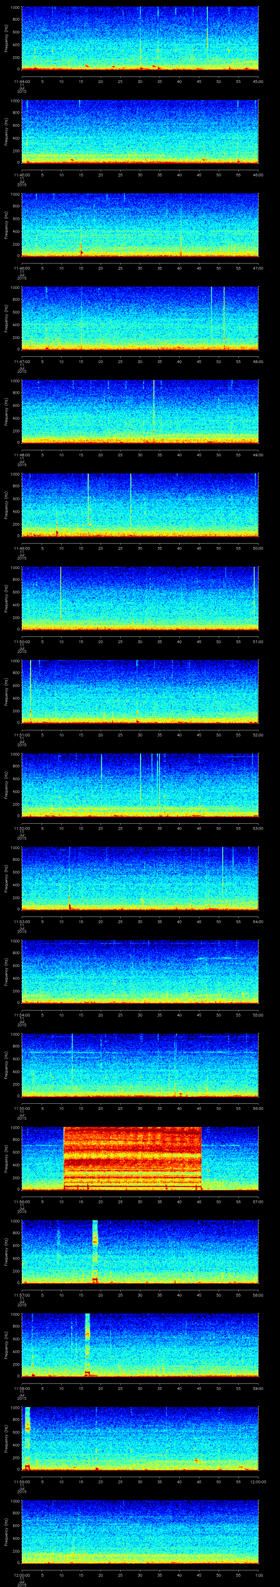Image resolution: width=280 pixels, height=1587 pixels.
Task: Open the 11:54:00 spectrogram panel
Action: (140, 971)
